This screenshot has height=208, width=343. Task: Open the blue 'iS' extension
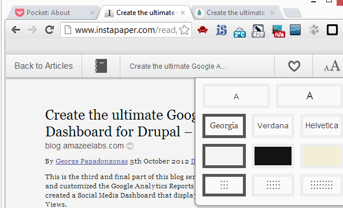221,30
